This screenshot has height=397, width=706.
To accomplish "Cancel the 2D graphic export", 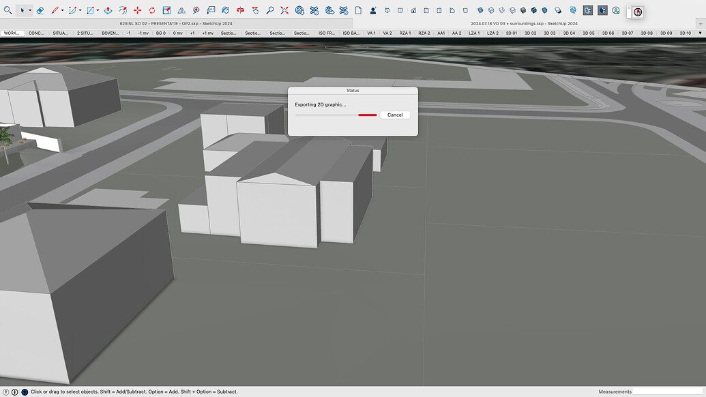I will coord(395,115).
